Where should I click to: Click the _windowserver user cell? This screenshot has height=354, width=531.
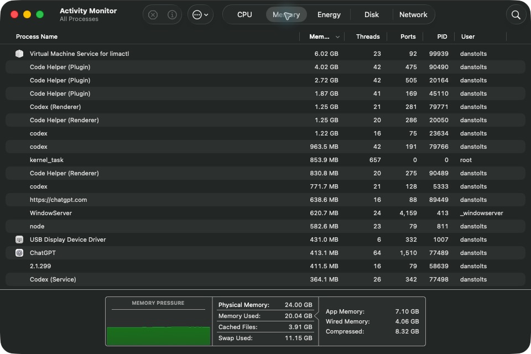click(x=481, y=213)
